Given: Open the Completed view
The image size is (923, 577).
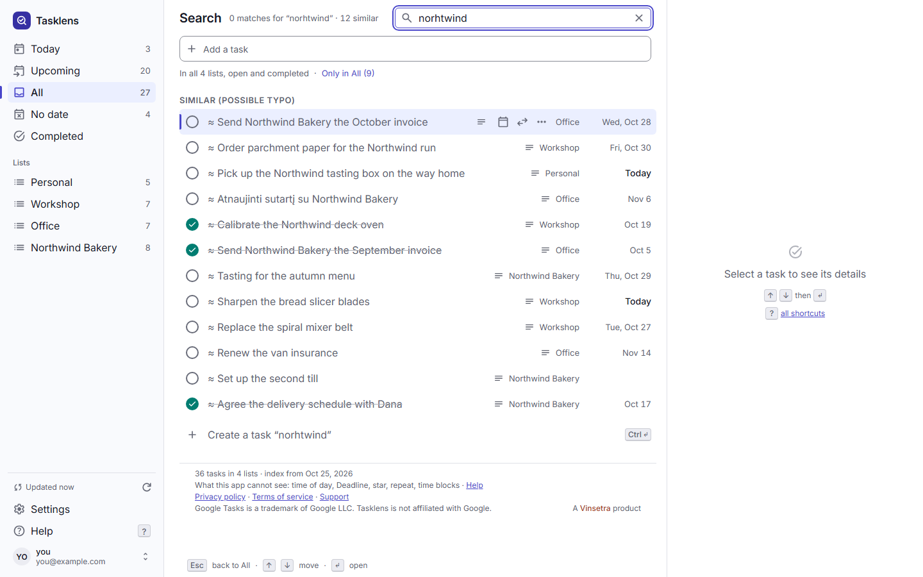Looking at the screenshot, I should pyautogui.click(x=81, y=136).
